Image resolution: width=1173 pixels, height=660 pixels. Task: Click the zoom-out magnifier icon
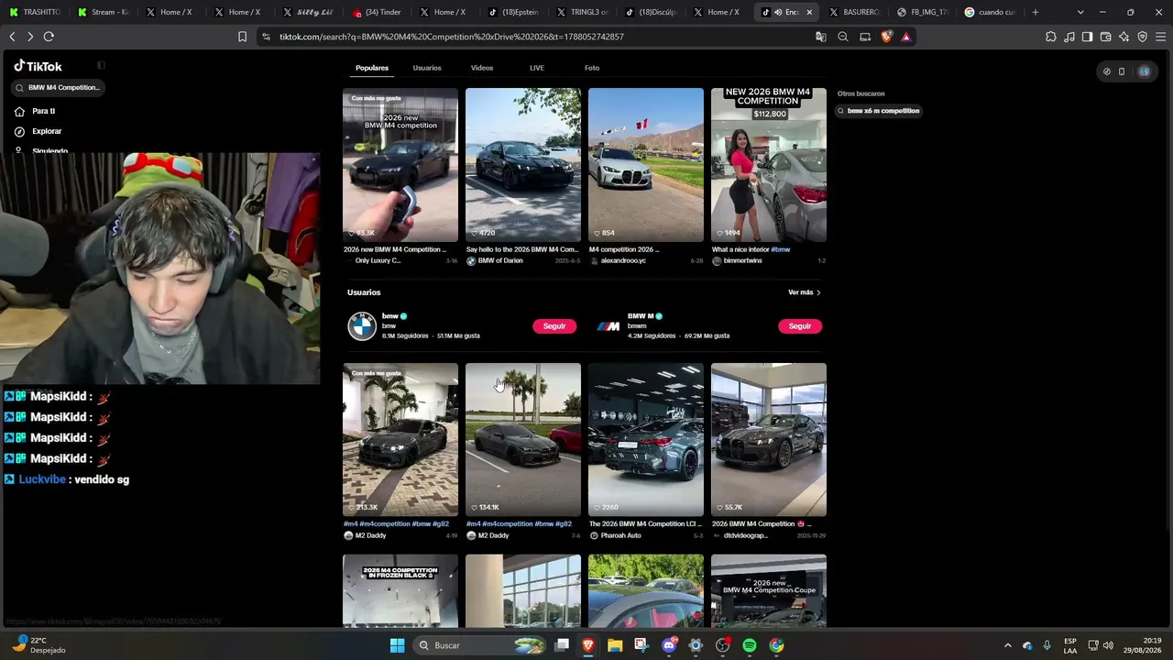coord(843,37)
